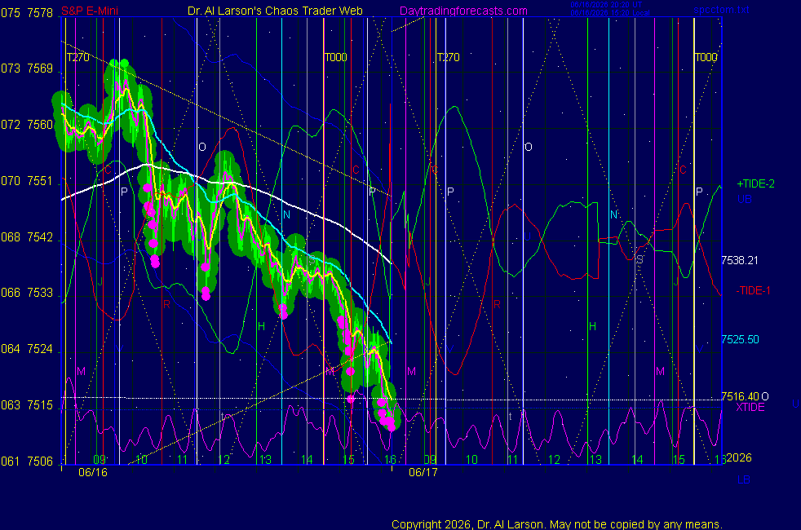801x530 pixels.
Task: Click the copyright notice by Dr. Al Larson
Action: (557, 524)
